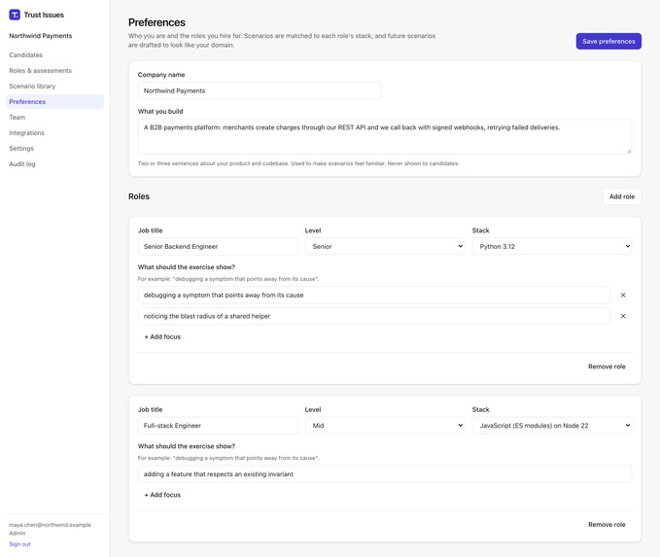Image resolution: width=660 pixels, height=557 pixels.
Task: Click the maya.chen@northwind.example account email
Action: 51,525
